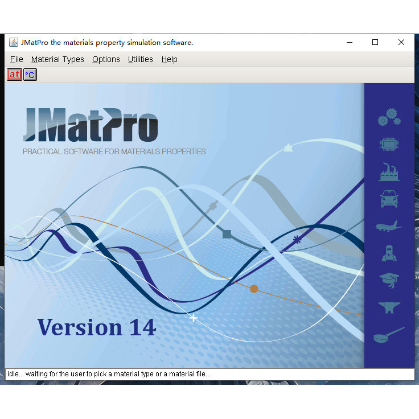Viewport: 419px width, 419px height.
Task: Click the welder worker icon in the sidebar
Action: pyautogui.click(x=389, y=253)
